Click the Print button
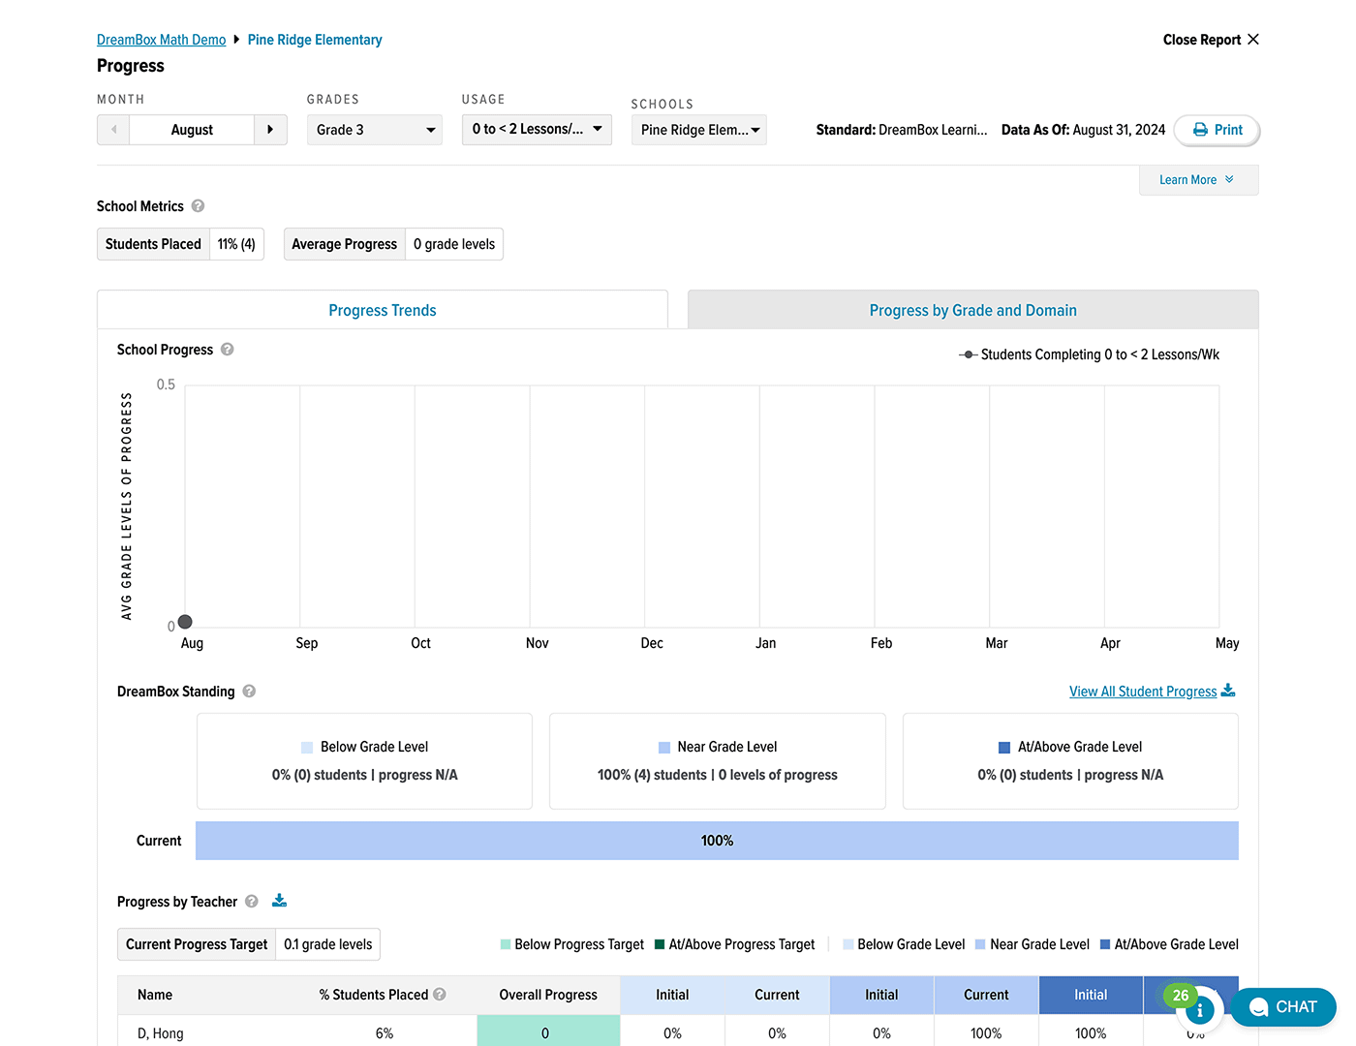Screen dimensions: 1356x1046 click(1217, 130)
